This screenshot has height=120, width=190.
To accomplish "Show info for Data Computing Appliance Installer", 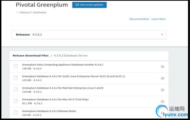I will (x=162, y=67).
